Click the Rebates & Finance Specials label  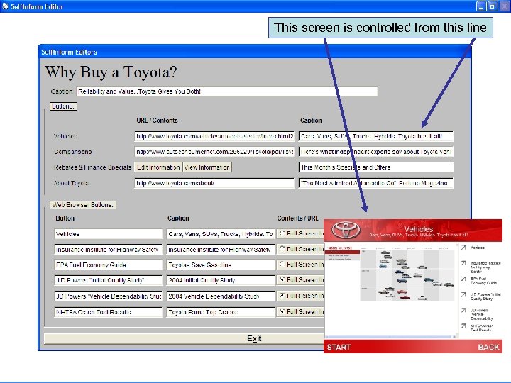92,167
